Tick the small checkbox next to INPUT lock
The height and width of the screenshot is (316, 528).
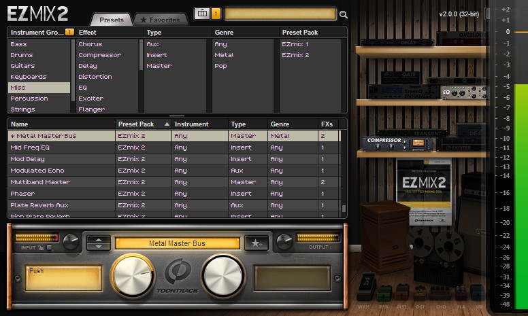tap(49, 248)
